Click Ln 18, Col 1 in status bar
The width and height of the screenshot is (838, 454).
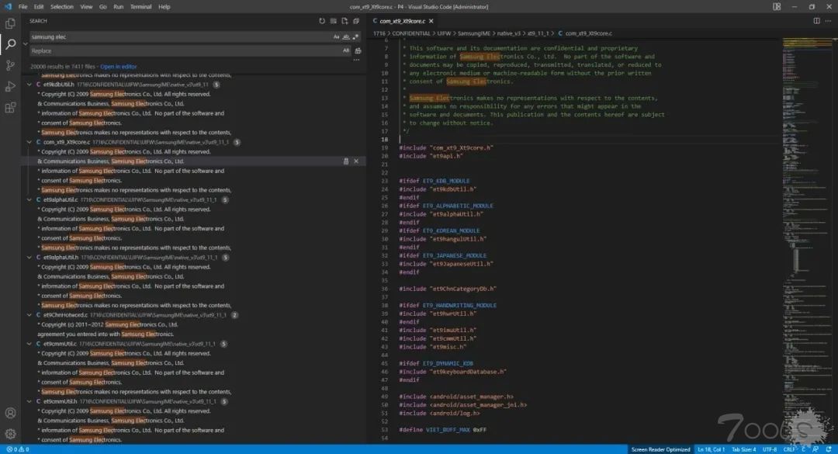711,449
